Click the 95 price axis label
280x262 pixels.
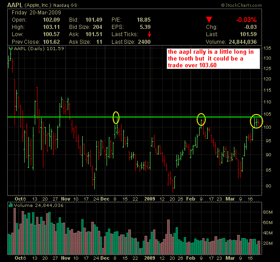pos(268,141)
